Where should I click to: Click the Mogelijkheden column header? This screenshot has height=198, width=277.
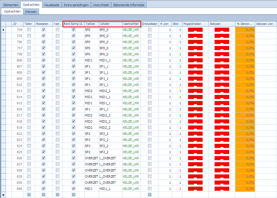tap(195, 24)
